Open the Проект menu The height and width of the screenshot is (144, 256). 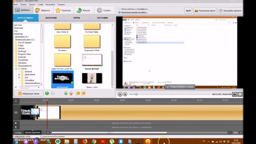point(32,4)
